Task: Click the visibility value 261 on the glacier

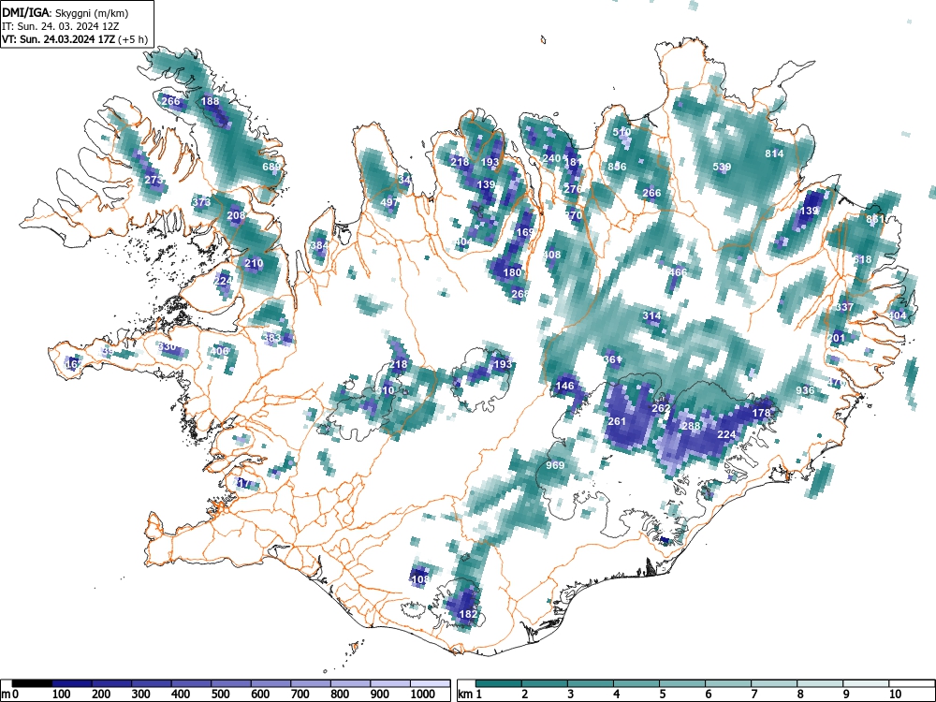Action: tap(617, 421)
